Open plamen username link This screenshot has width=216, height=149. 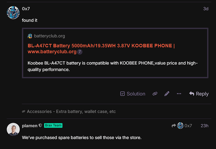click(x=30, y=126)
